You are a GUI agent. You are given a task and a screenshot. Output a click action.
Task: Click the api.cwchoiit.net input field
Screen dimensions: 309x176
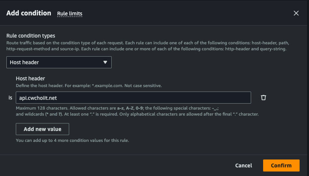pos(133,98)
